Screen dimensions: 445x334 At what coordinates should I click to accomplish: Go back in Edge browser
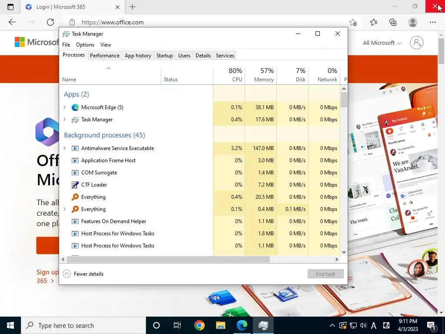pos(12,22)
